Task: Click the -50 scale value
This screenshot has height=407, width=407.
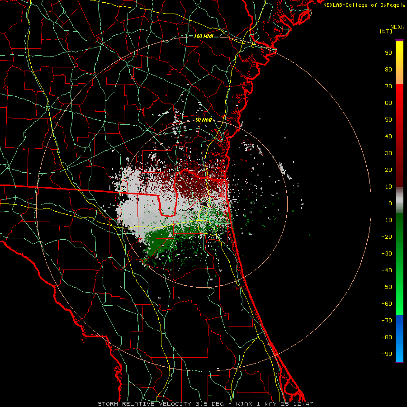Action: coord(387,287)
